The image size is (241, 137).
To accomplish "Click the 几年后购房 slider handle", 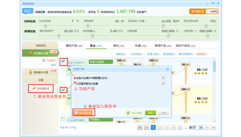I will click(46, 26).
